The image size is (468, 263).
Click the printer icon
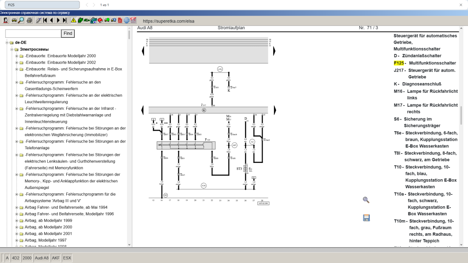[29, 20]
